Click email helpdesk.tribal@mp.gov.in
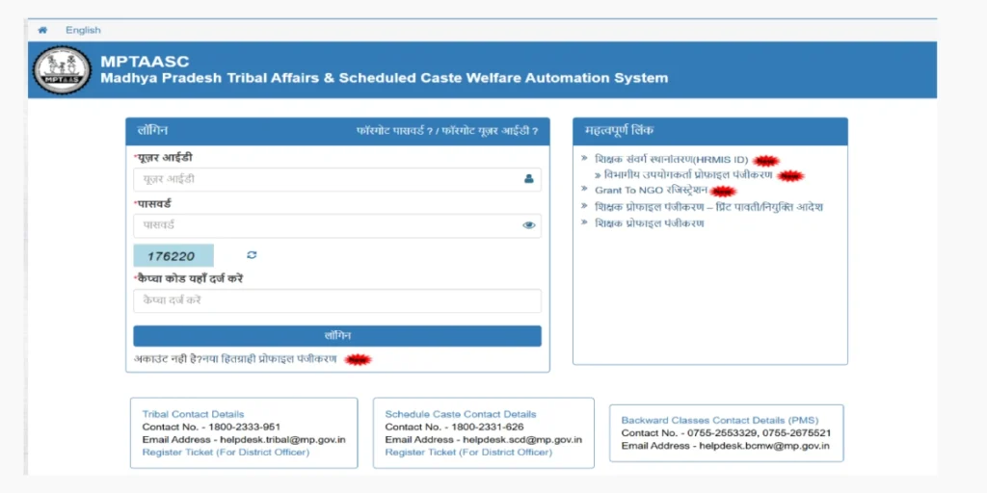Screen dimensions: 987x493 point(282,439)
